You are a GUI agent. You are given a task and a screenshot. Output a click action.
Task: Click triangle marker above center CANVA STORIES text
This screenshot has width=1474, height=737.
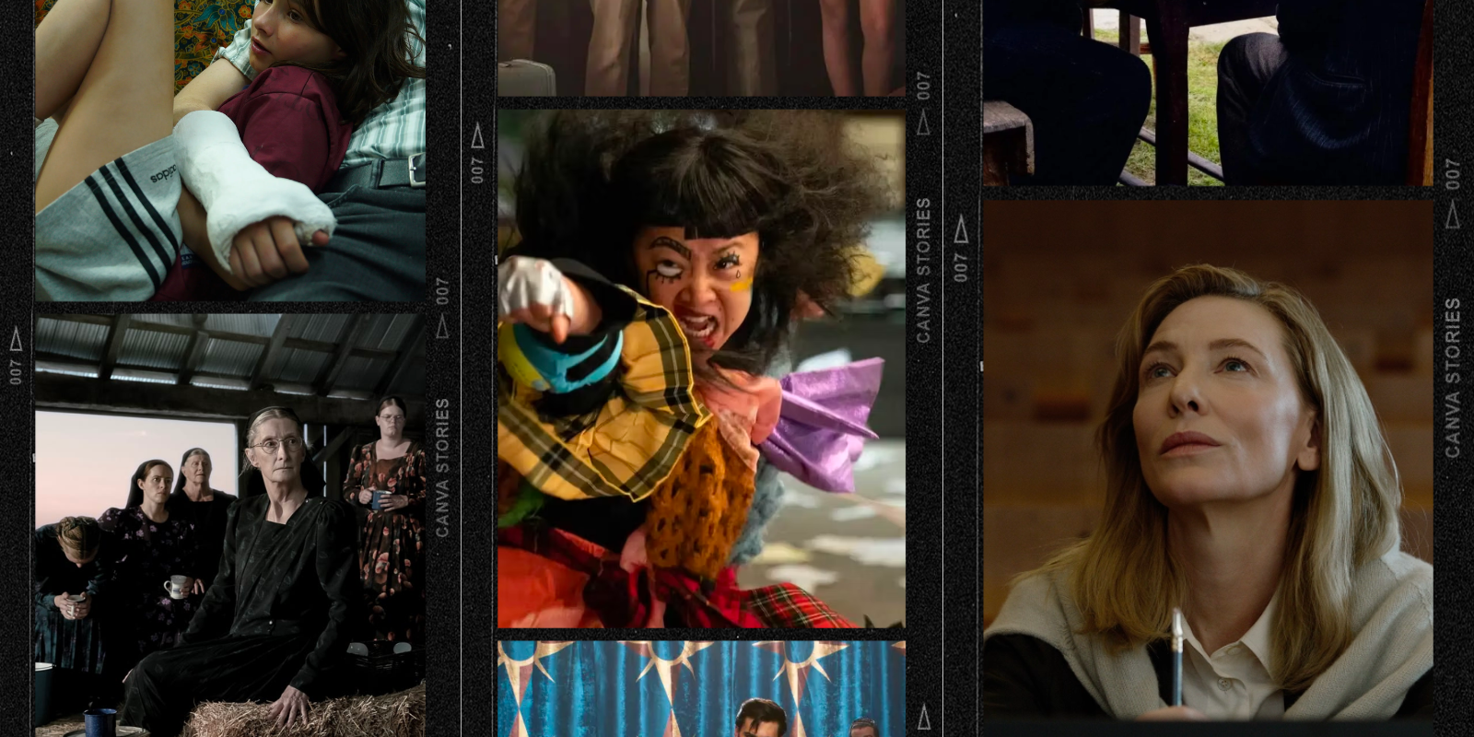(924, 121)
